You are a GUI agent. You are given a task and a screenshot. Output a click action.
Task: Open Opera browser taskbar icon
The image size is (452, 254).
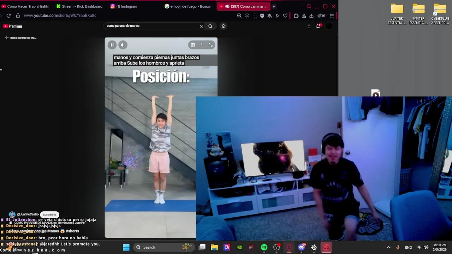[289, 247]
